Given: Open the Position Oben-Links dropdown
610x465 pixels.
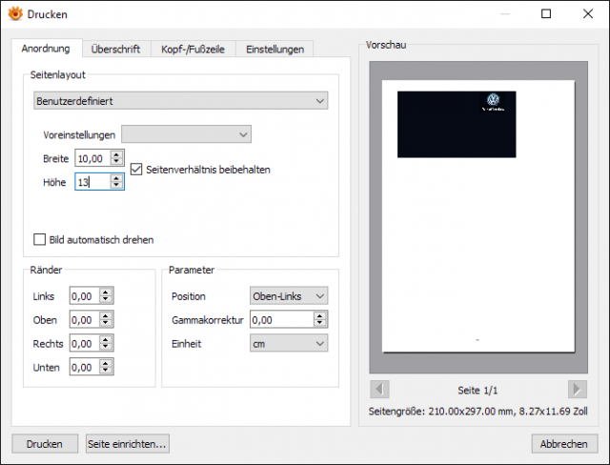Looking at the screenshot, I should coord(289,296).
